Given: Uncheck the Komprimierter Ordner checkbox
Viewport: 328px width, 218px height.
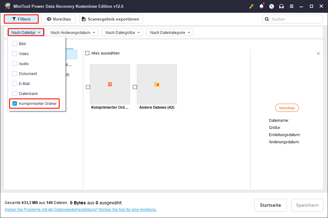Looking at the screenshot, I should [x=15, y=103].
